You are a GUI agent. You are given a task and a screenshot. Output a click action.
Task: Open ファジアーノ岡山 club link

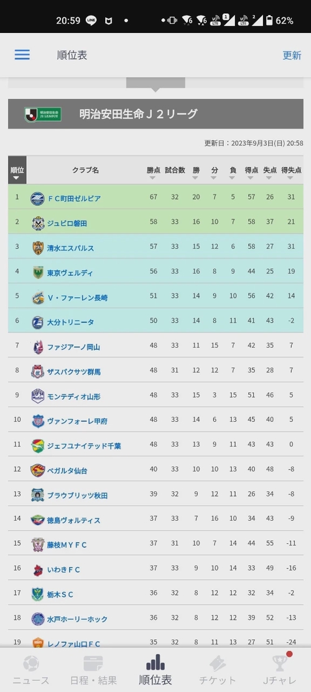point(73,347)
